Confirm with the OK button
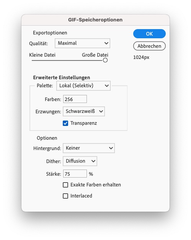The width and height of the screenshot is (191, 240). pos(149,34)
